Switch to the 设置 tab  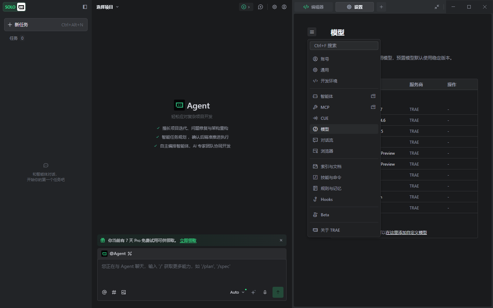tap(355, 7)
